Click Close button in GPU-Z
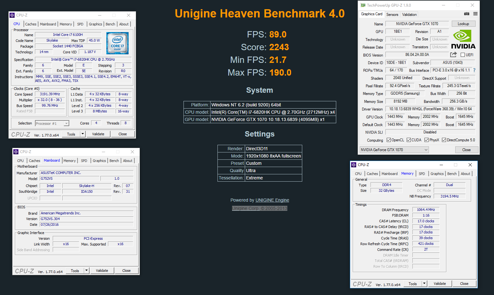494x295 pixels. coord(466,150)
